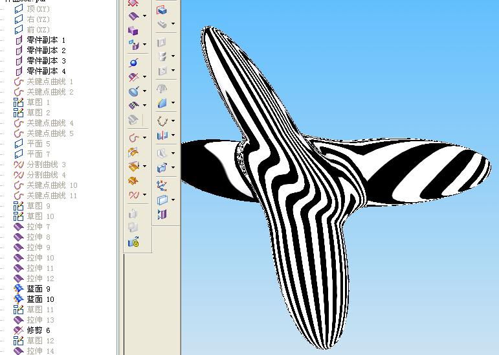This screenshot has height=355, width=499.
Task: Open dropdown beside extruded surface tool
Action: coord(144,16)
